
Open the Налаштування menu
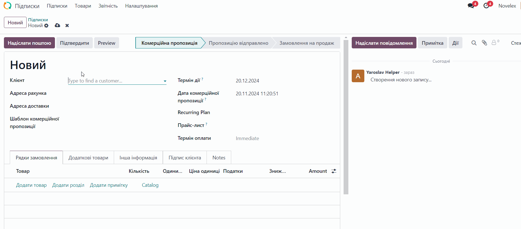[141, 6]
